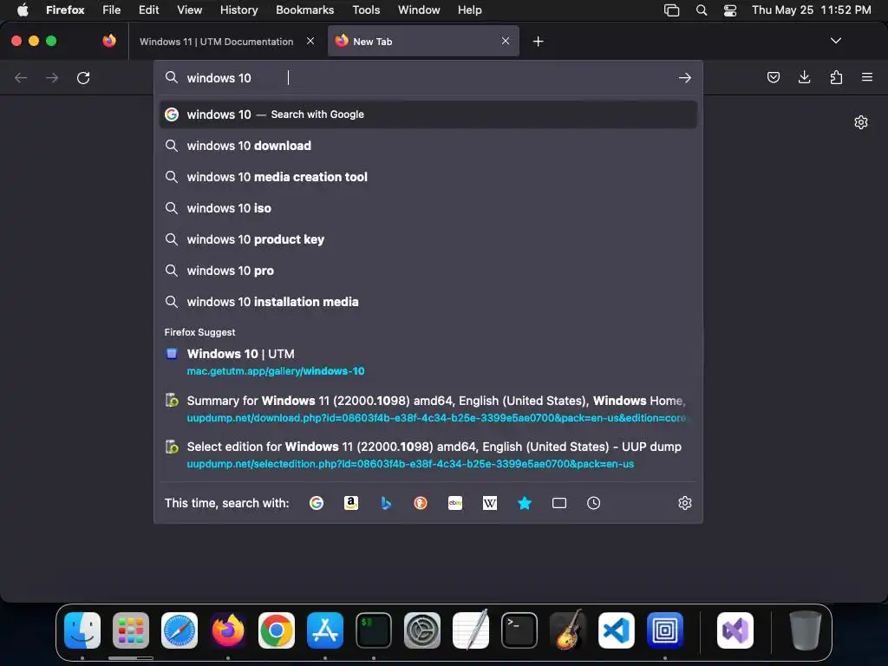Open New Tab personalize gear icon
This screenshot has width=888, height=666.
click(861, 122)
